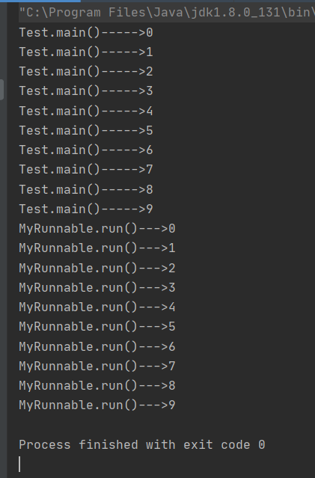Click the 'Process finished with exit code 0' text
The height and width of the screenshot is (478, 315).
click(x=142, y=445)
